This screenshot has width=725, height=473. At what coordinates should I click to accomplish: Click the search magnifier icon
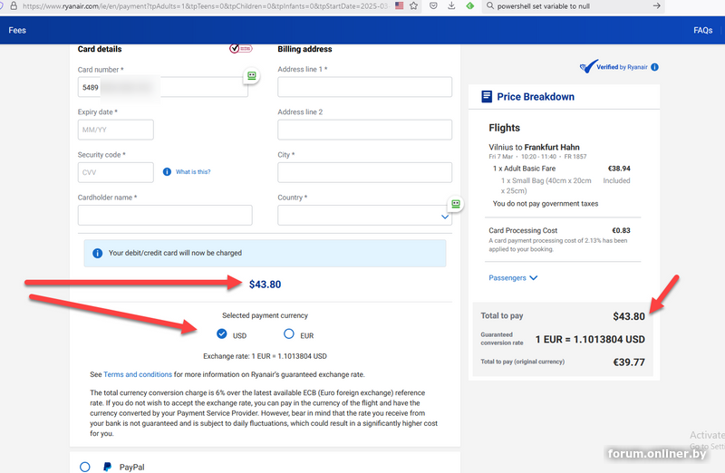490,6
